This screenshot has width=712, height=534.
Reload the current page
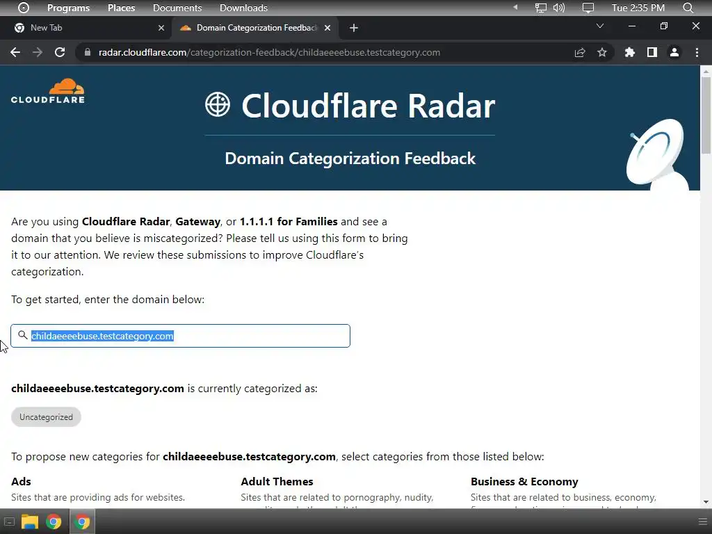point(60,52)
